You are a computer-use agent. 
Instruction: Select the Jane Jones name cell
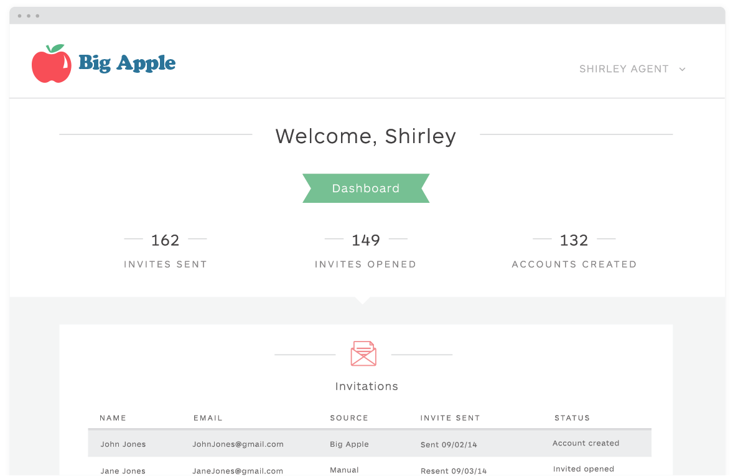[123, 471]
